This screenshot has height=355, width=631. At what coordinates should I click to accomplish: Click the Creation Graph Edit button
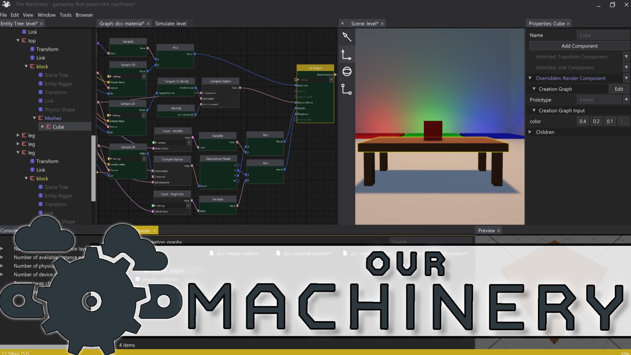[x=619, y=89]
